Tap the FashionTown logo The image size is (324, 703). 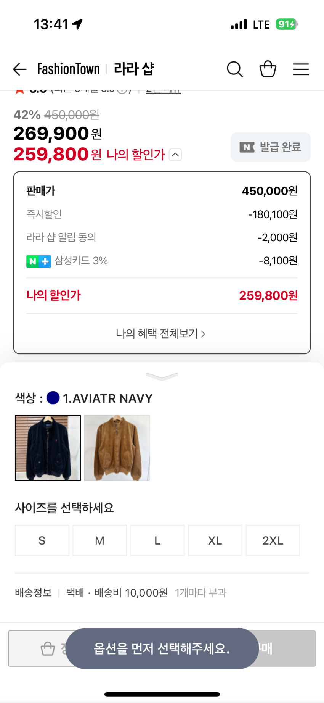point(69,69)
